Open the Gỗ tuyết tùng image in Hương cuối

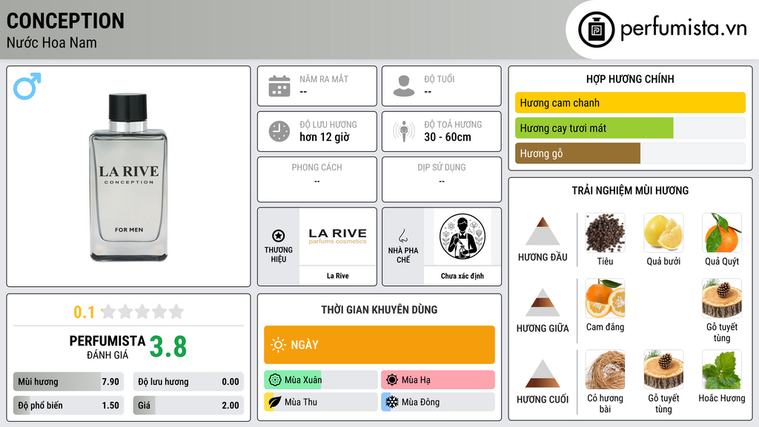coord(663,369)
